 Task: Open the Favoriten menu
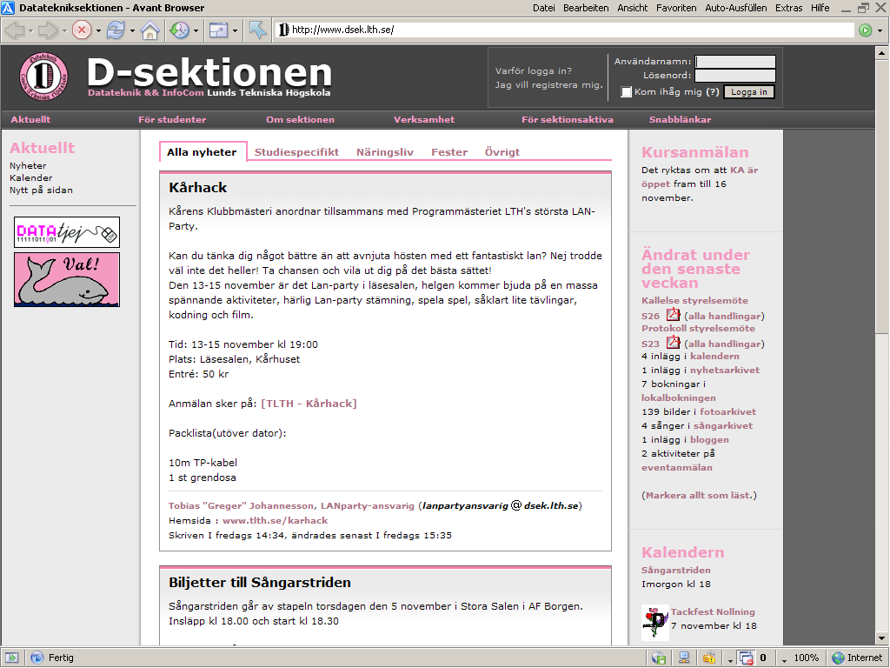[676, 8]
